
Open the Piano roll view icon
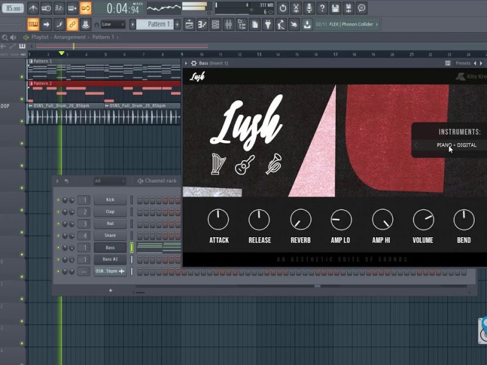pyautogui.click(x=202, y=24)
